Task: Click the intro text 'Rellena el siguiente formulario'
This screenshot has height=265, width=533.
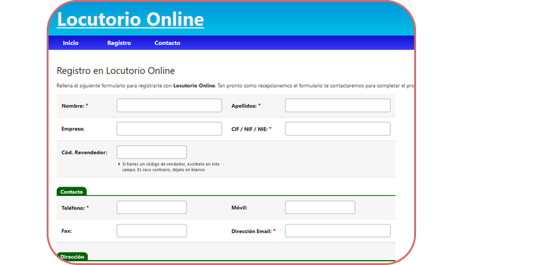Action: pos(91,86)
